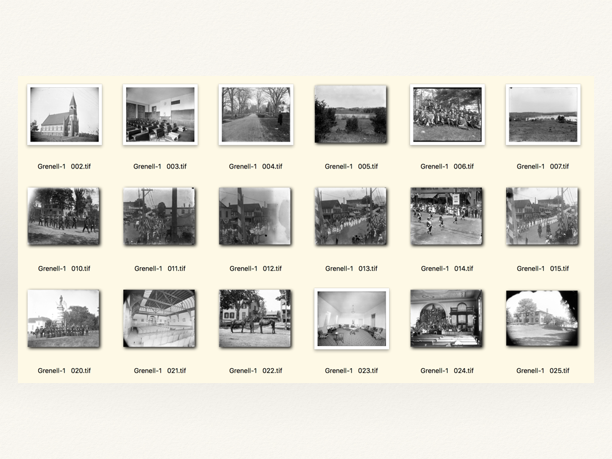Viewport: 612px width, 459px height.
Task: Click filename 'Grenell-1 025.tif'
Action: [x=543, y=371]
